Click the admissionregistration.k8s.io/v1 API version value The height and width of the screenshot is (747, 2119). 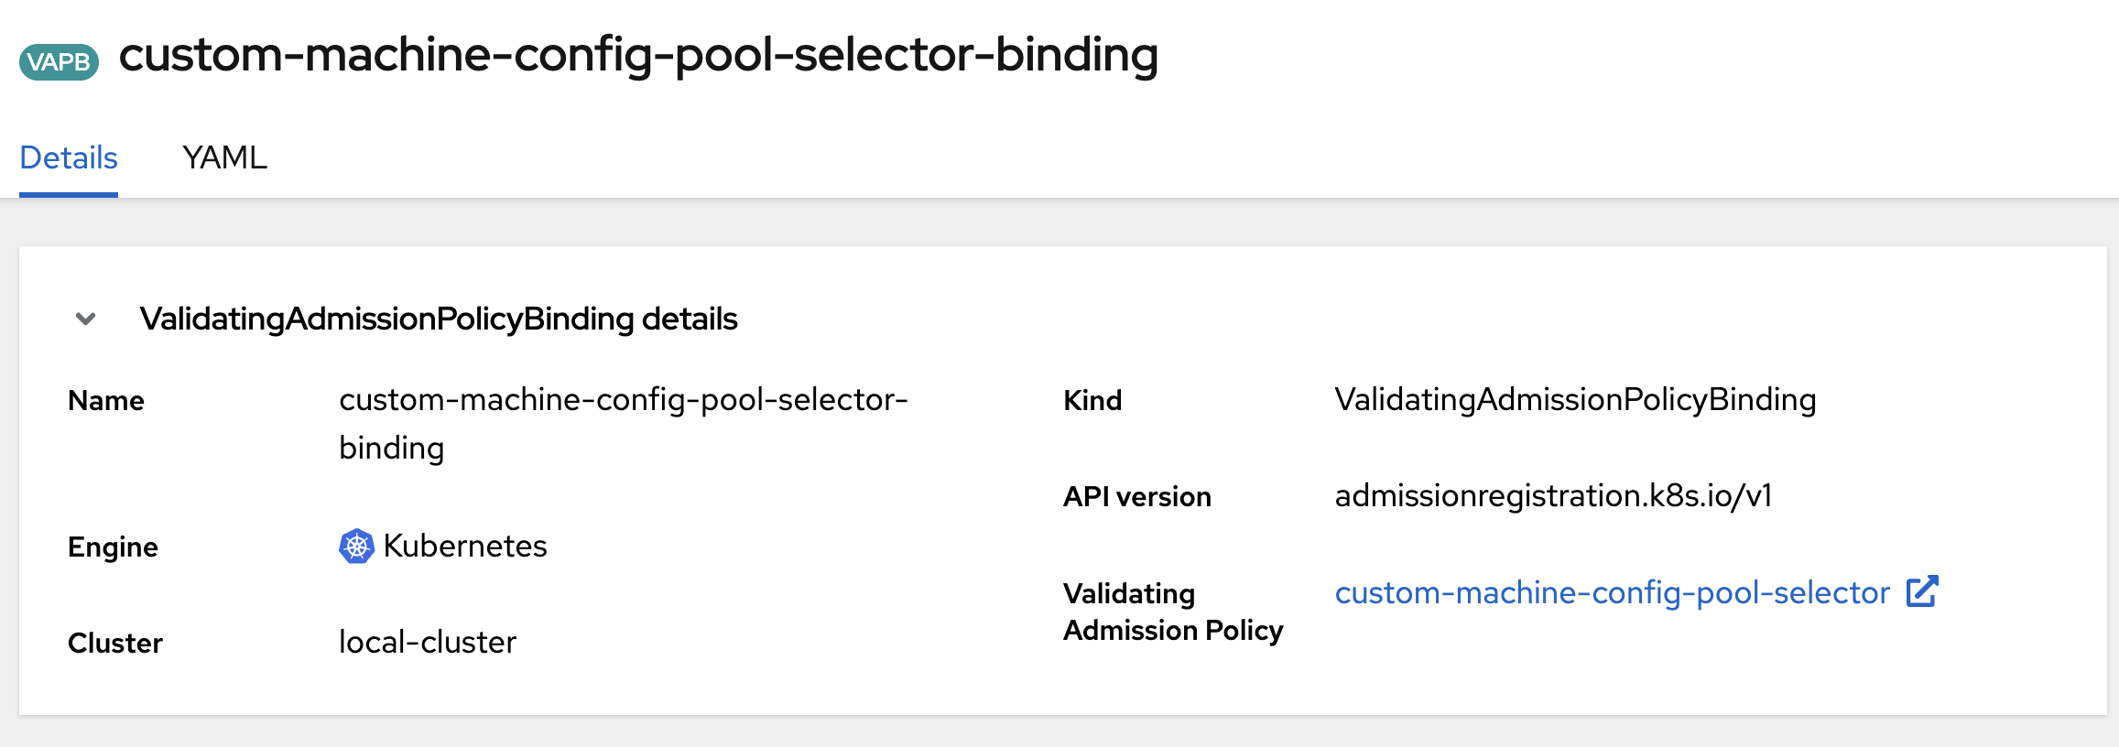coord(1553,496)
